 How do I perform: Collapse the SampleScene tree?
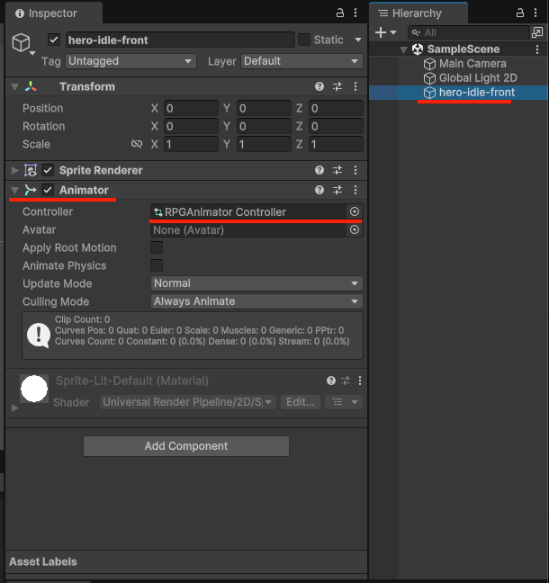pos(403,49)
